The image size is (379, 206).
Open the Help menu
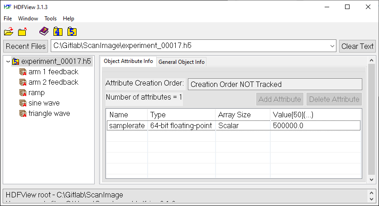point(68,19)
